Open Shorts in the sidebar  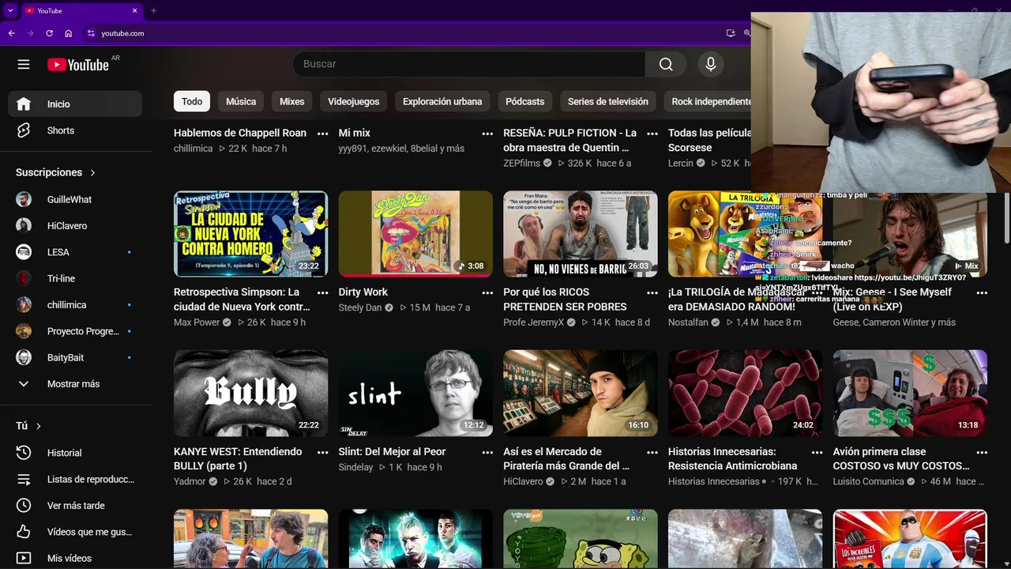click(x=75, y=130)
